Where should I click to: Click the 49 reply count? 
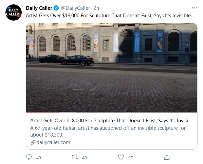pos(39,158)
